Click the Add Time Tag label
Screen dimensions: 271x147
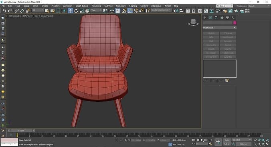tap(179, 145)
